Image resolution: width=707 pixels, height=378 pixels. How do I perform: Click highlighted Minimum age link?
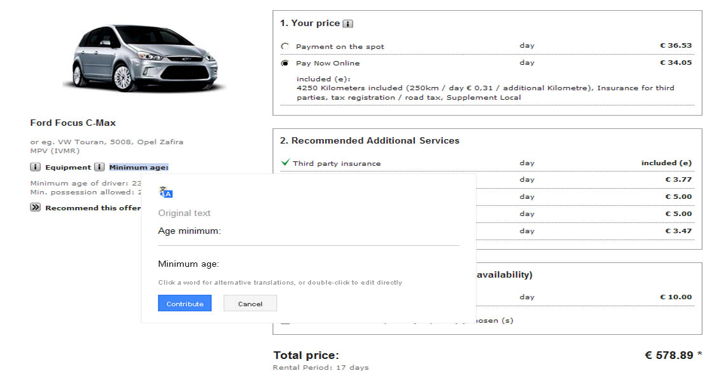tap(139, 168)
